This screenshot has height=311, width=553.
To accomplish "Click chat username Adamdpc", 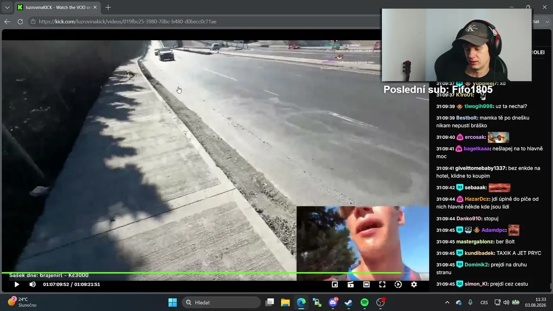I will pyautogui.click(x=493, y=230).
